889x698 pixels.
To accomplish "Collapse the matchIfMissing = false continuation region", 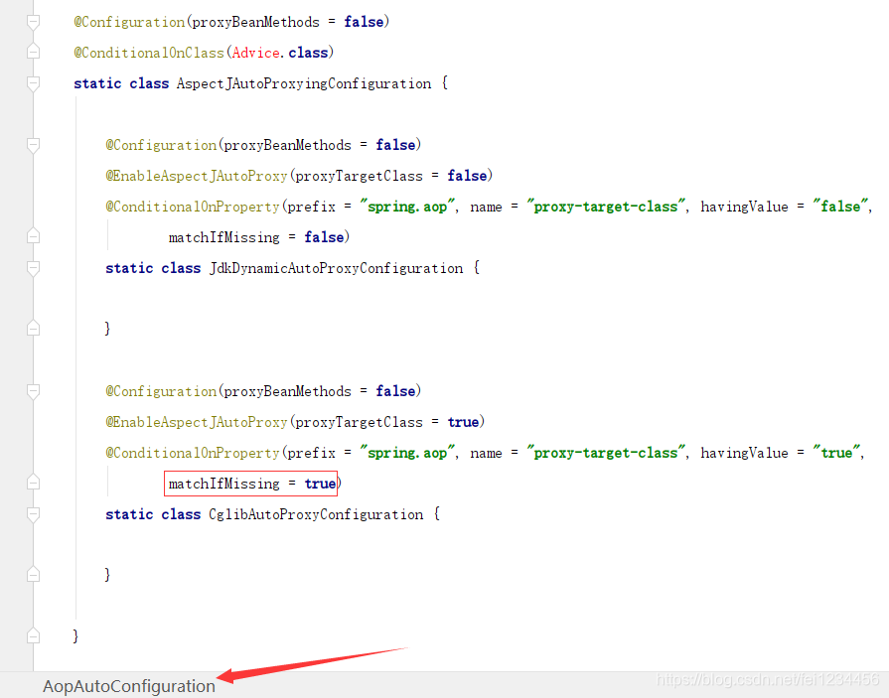I will pyautogui.click(x=33, y=236).
